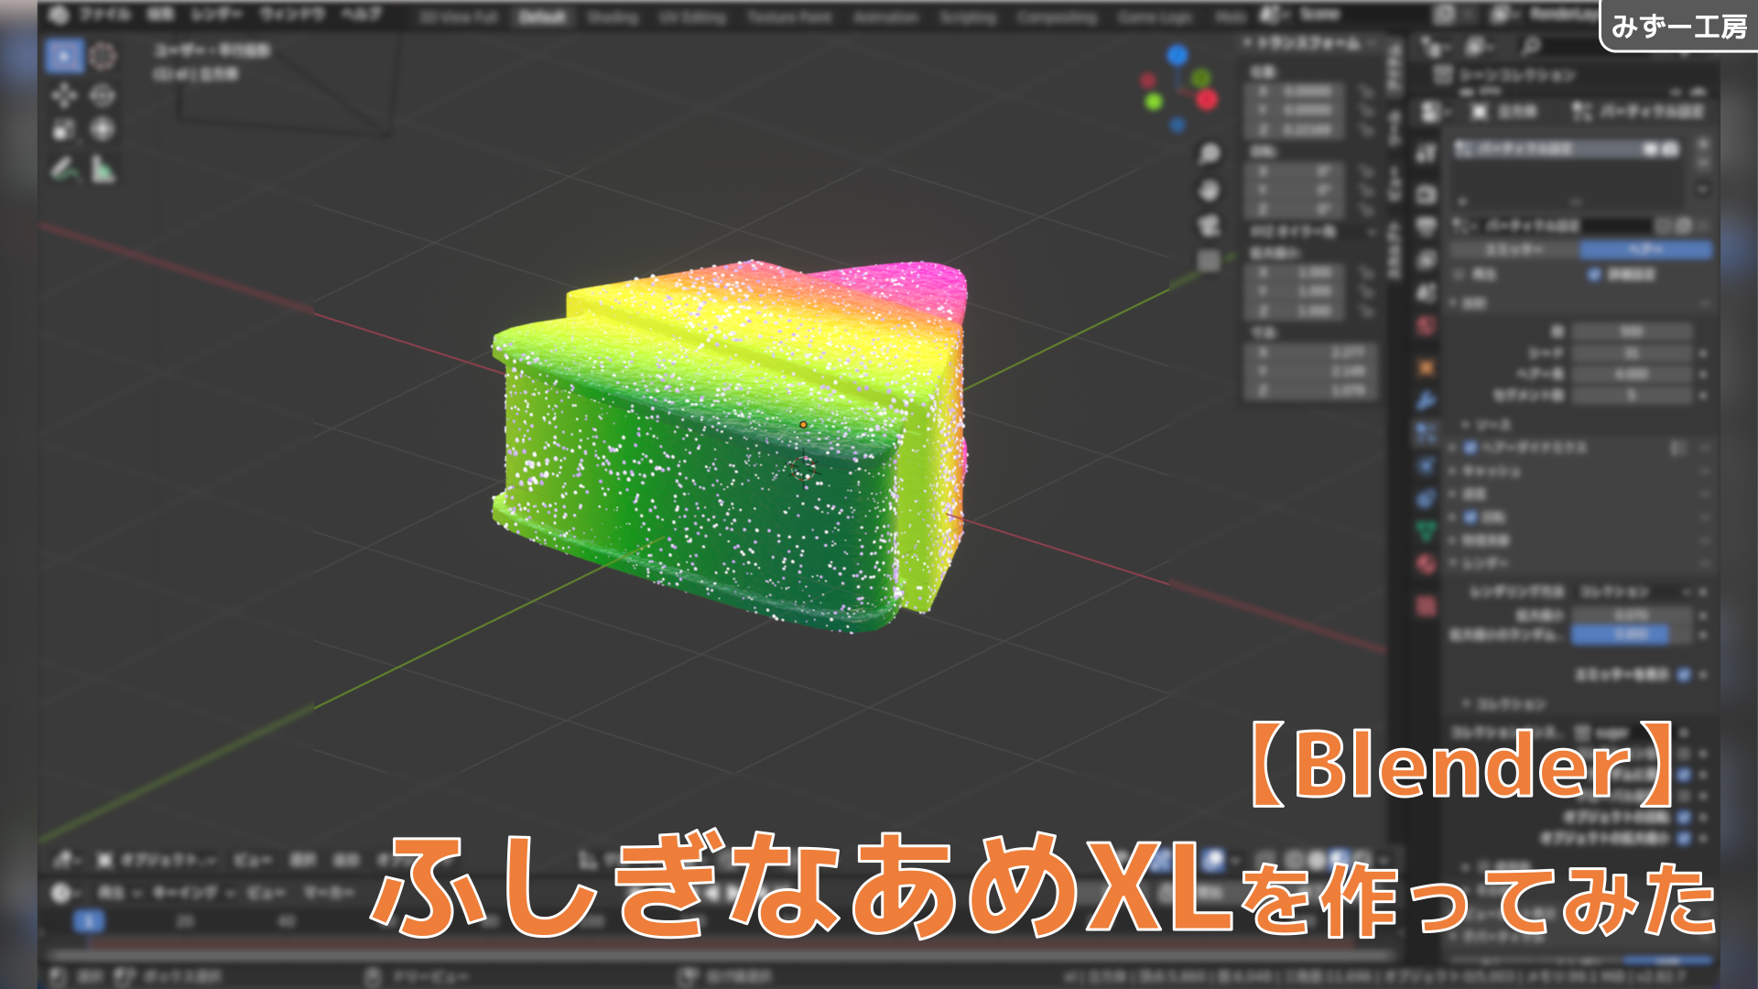Toggle the Rotation panel checkbox
The width and height of the screenshot is (1758, 989).
tap(1470, 517)
